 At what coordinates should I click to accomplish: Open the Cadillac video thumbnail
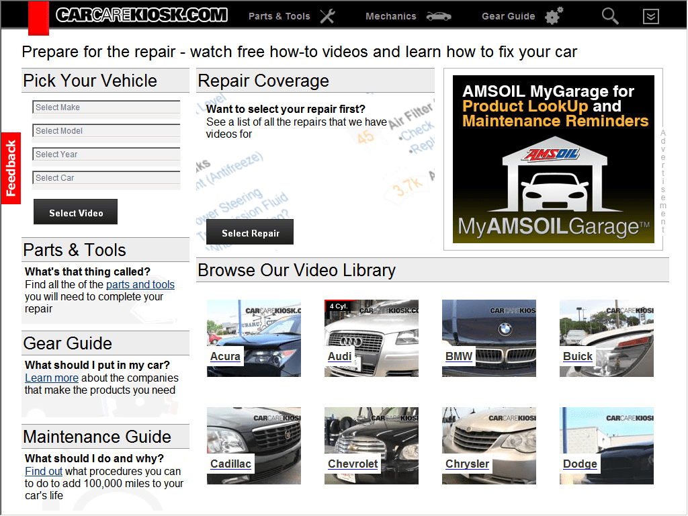click(x=254, y=446)
